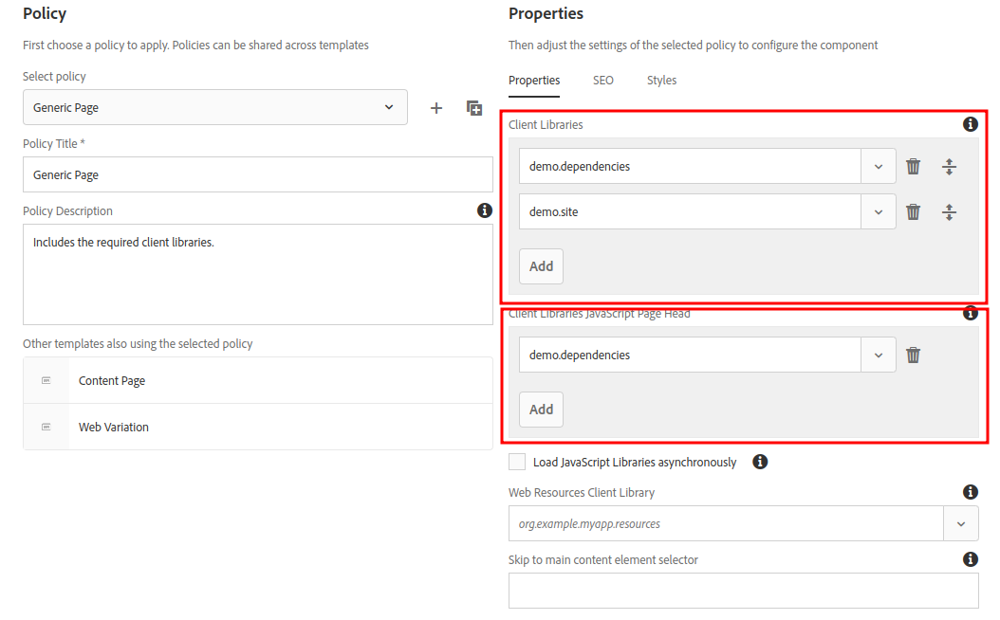This screenshot has width=1000, height=620.
Task: Add a new client library entry
Action: point(541,266)
